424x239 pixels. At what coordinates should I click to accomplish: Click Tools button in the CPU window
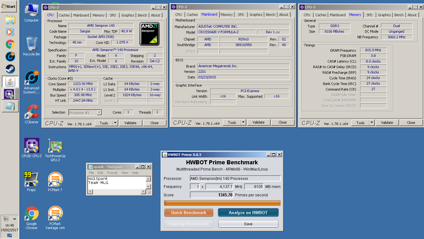click(104, 123)
